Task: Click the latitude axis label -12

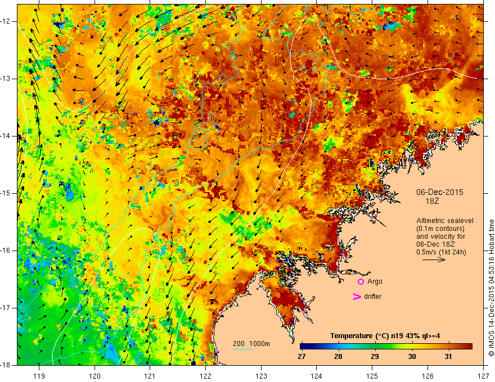Action: pyautogui.click(x=6, y=21)
